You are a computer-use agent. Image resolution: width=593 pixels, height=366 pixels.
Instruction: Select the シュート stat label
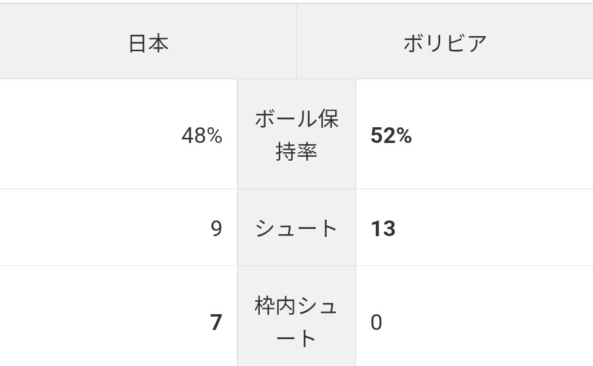point(296,228)
